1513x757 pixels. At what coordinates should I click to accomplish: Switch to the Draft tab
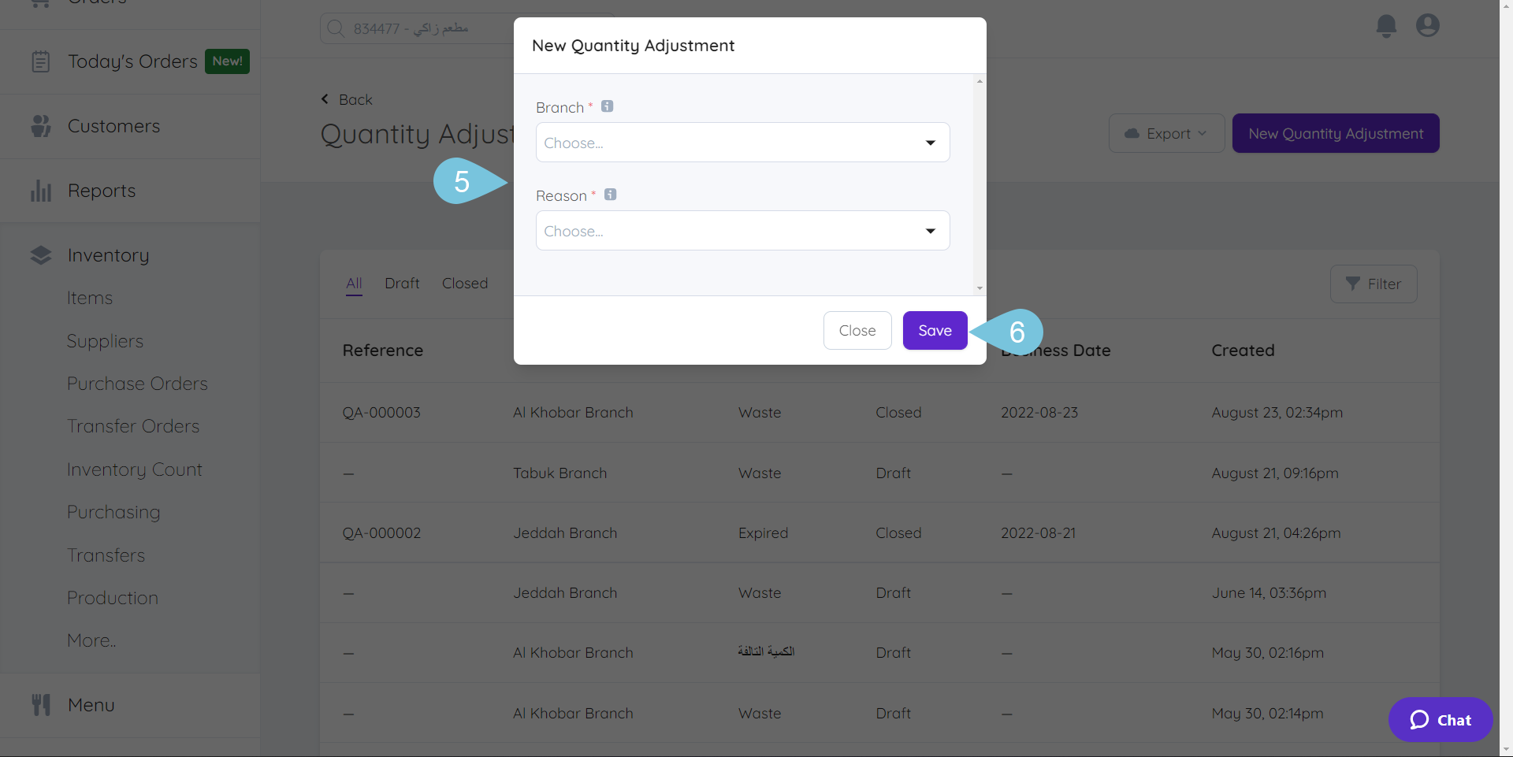click(x=402, y=284)
